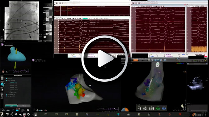209x117 pixels.
Task: Open the catheter sidebar panel icon
Action: tap(2, 90)
